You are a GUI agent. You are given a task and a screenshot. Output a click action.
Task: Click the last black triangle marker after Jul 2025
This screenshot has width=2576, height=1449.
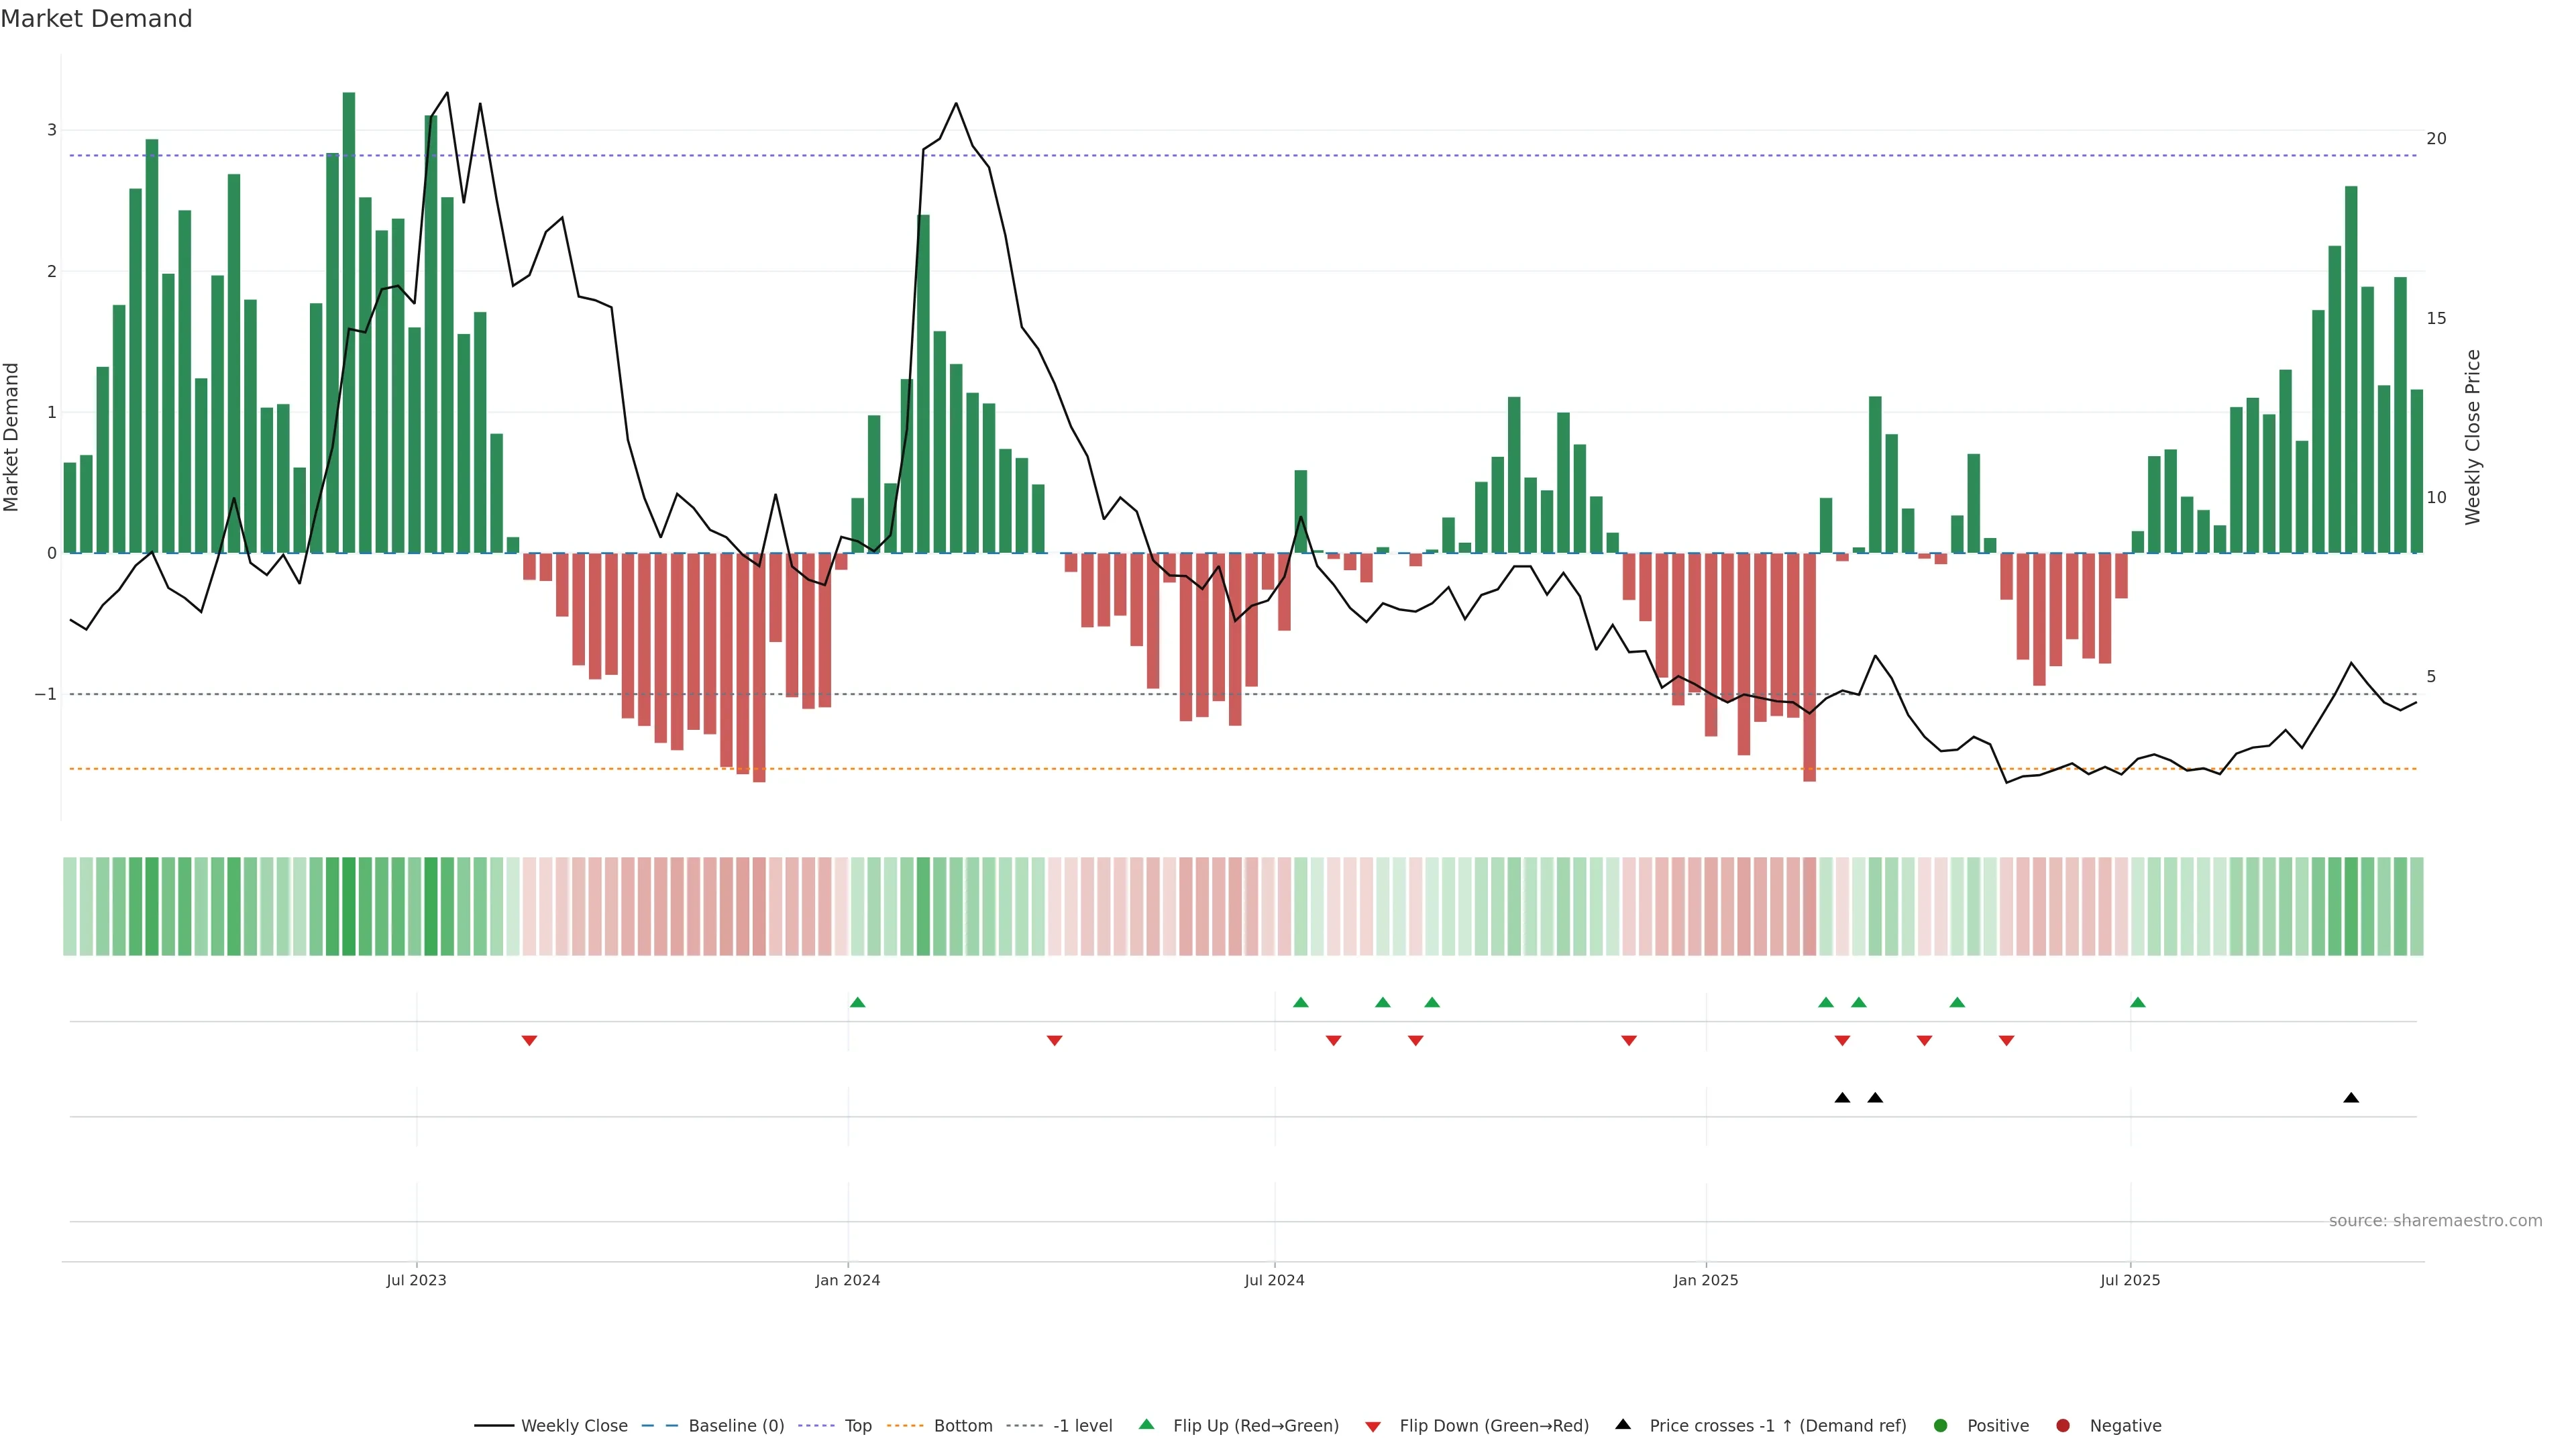tap(2351, 1098)
